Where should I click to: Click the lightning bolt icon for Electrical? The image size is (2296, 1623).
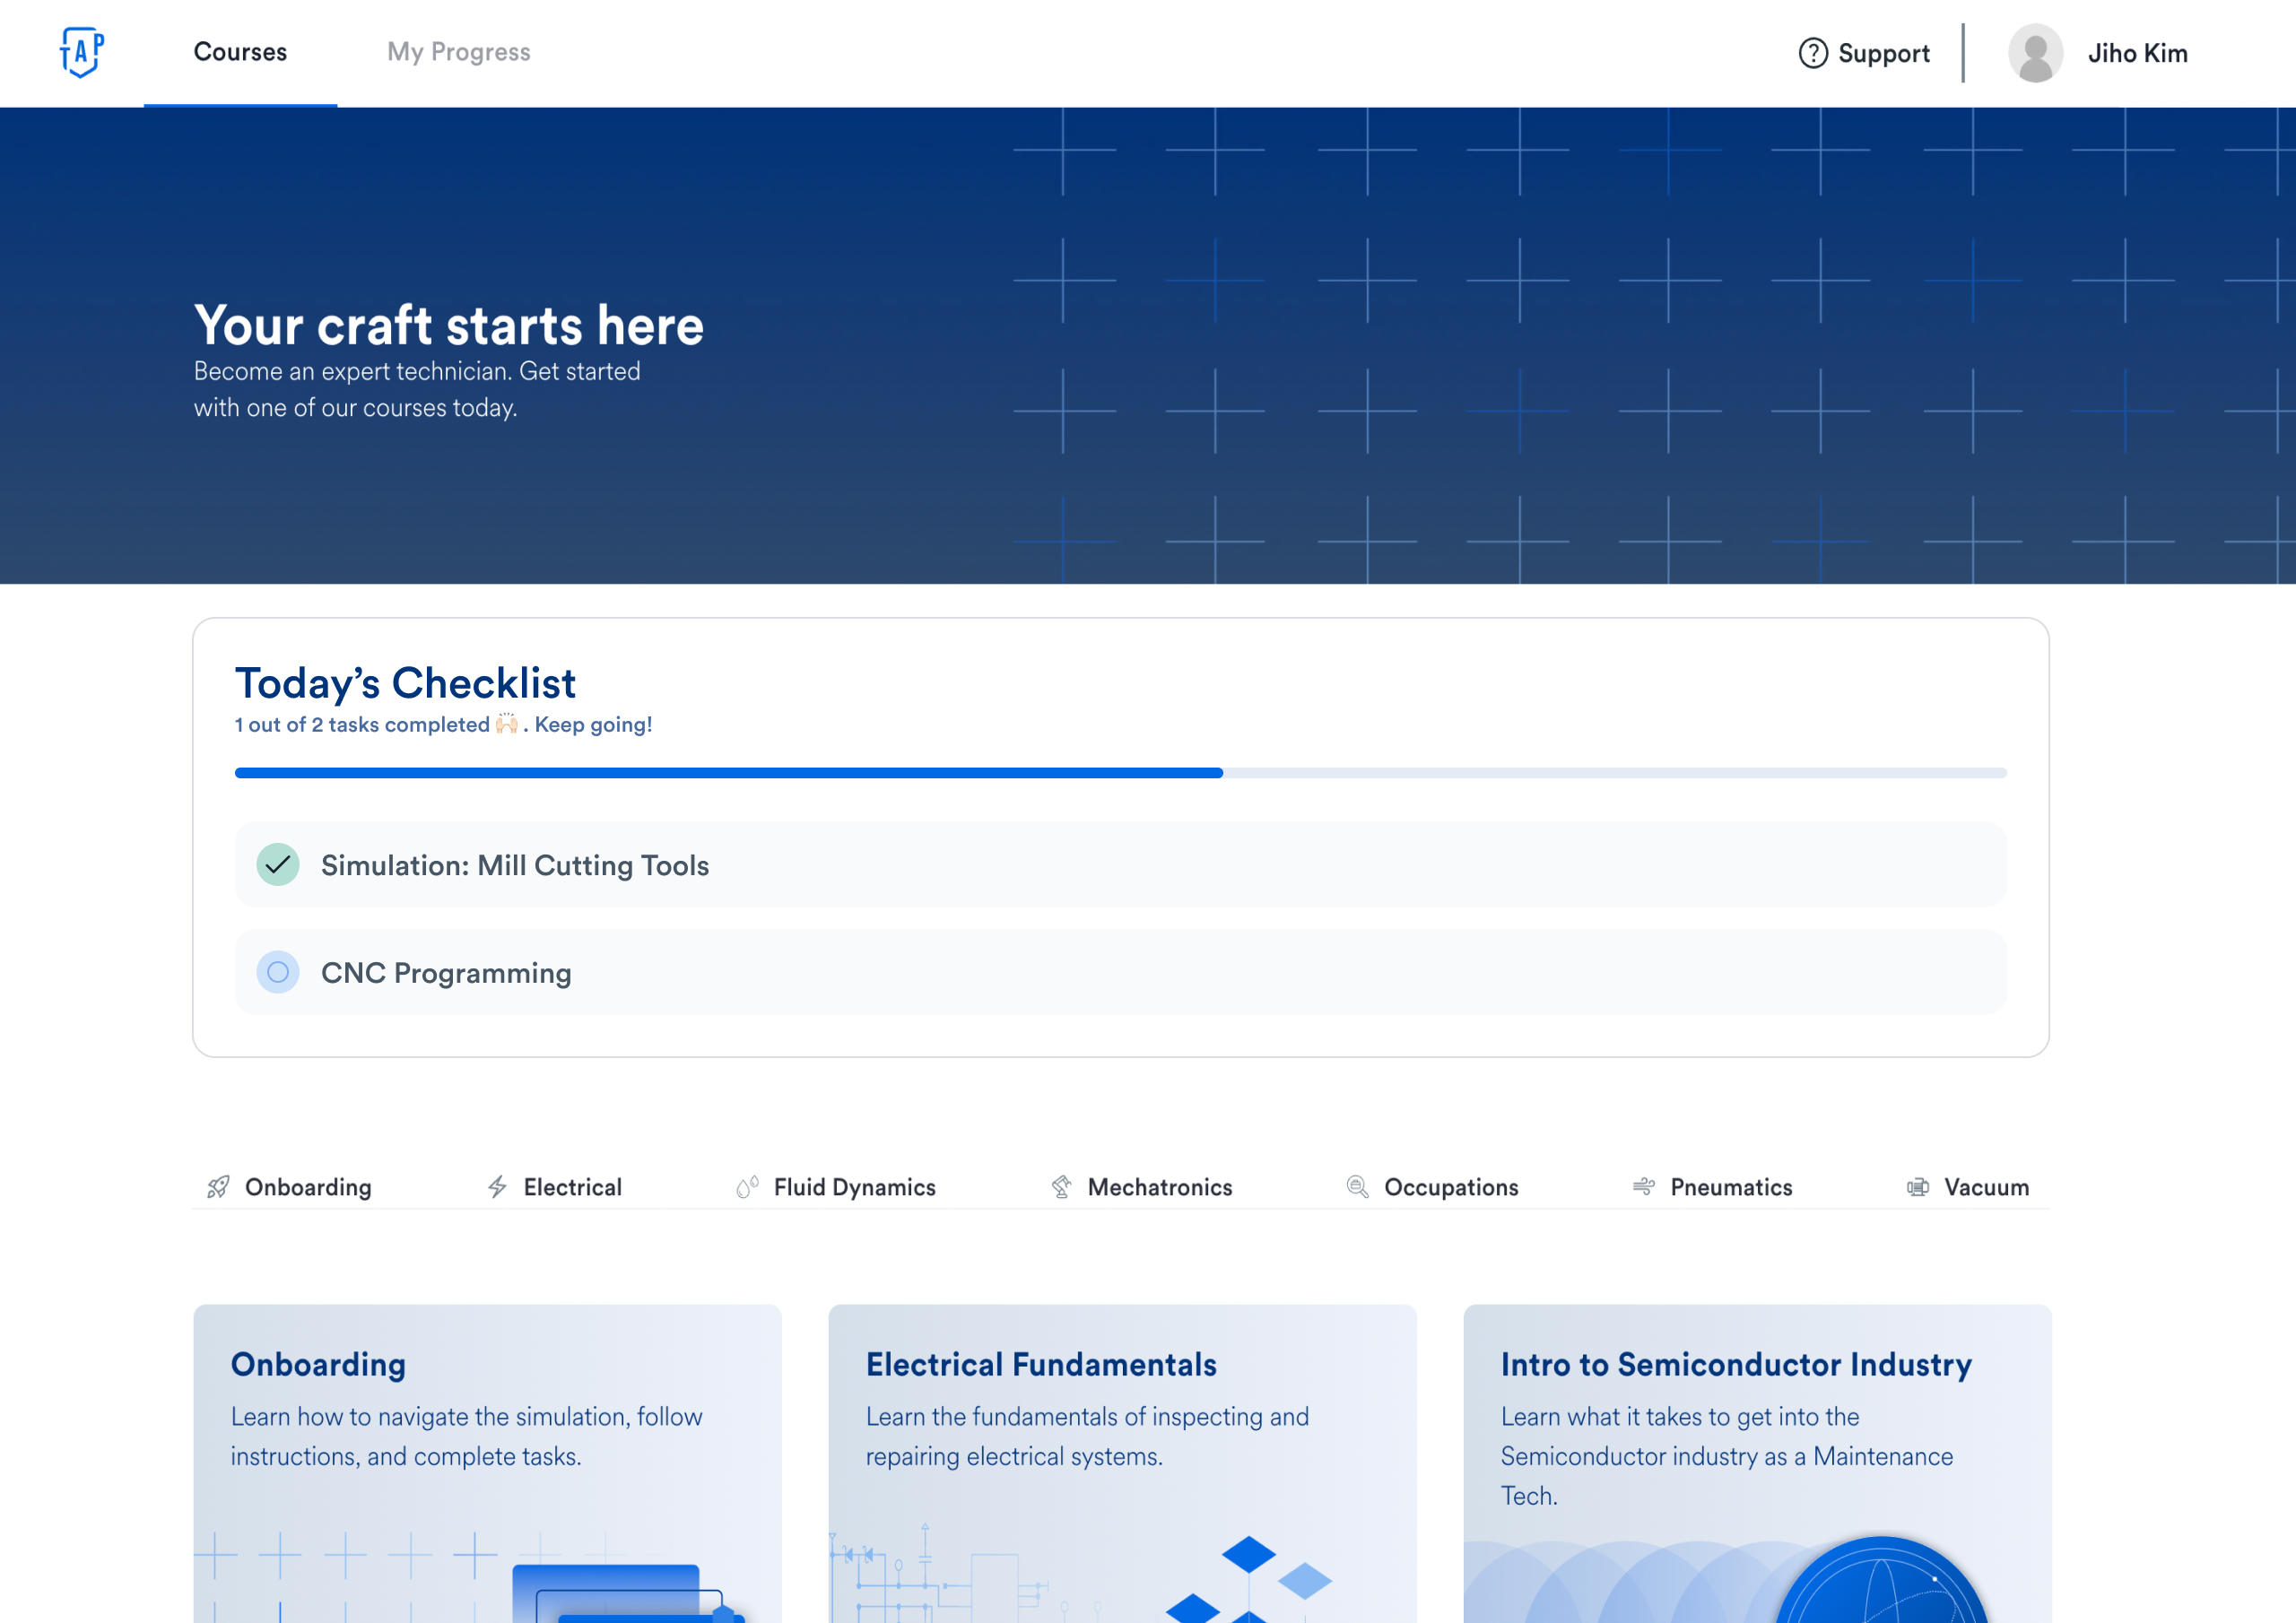coord(497,1187)
